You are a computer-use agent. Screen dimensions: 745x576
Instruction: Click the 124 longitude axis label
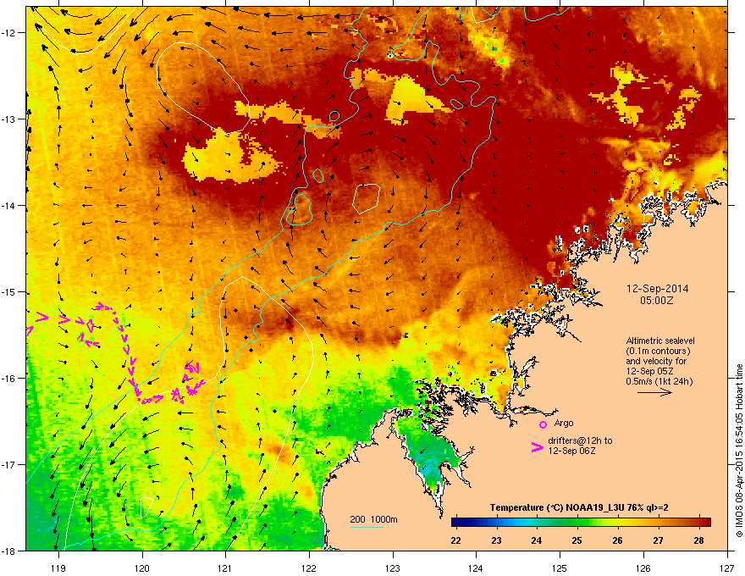(x=476, y=568)
